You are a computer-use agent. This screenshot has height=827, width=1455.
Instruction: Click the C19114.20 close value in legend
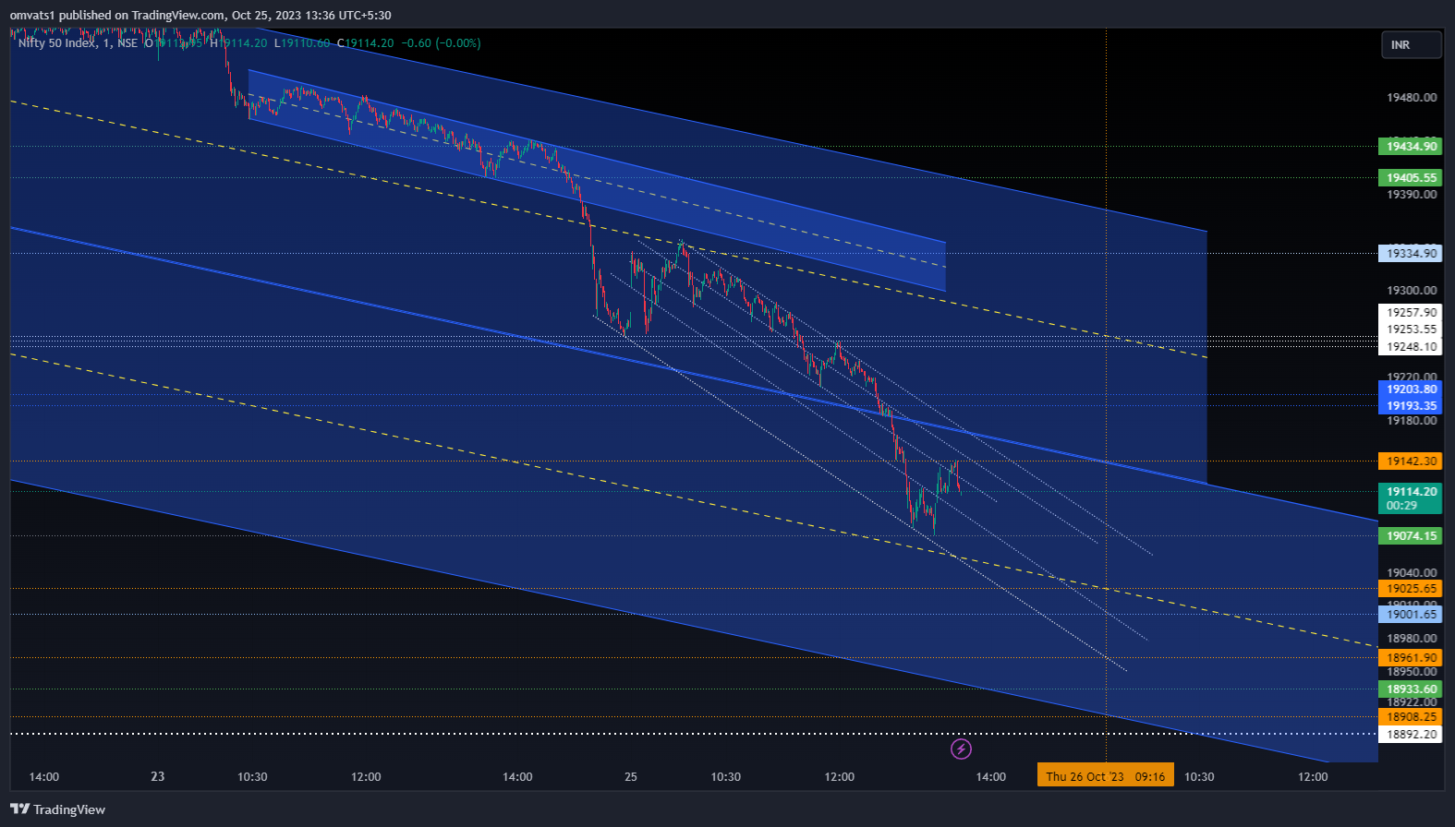coord(365,43)
